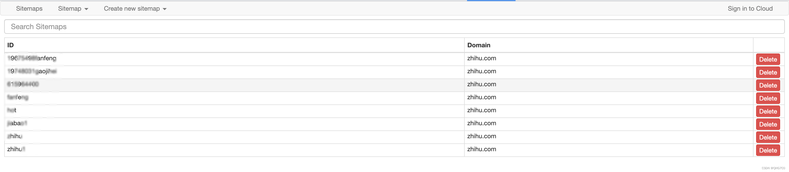This screenshot has height=172, width=789.
Task: Delete the fanfeng sitemap
Action: click(768, 98)
